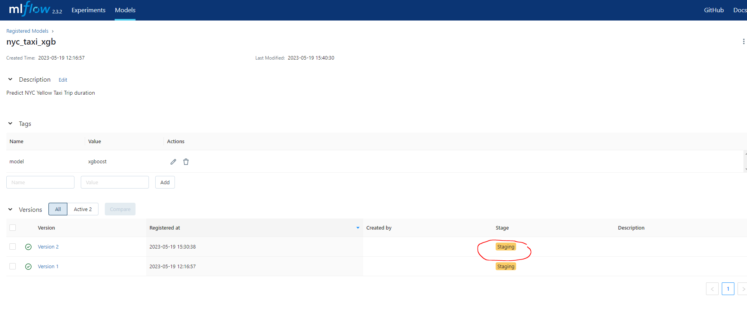Click the Stage column header
Screen dimensions: 747x312
pos(502,228)
